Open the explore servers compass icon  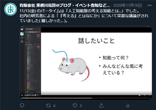pos(22,42)
